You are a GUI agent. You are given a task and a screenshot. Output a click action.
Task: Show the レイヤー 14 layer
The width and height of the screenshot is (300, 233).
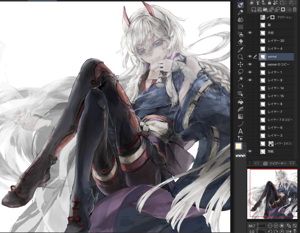(x=250, y=88)
